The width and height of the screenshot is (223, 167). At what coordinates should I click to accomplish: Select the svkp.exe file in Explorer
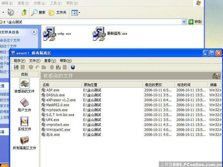57,34
